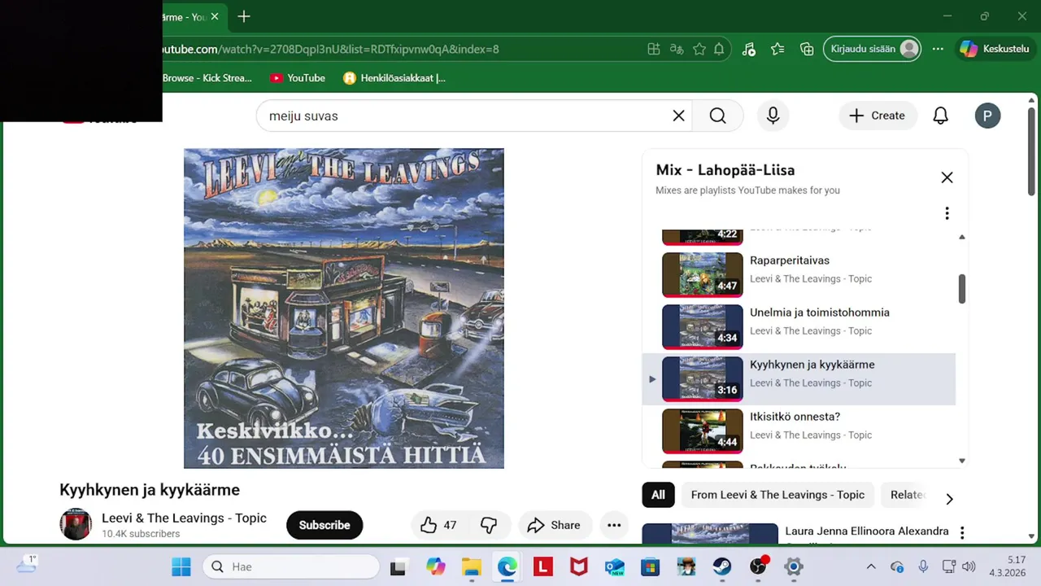Open media control music icon in Edge
Viewport: 1041px width, 586px height.
tap(749, 49)
